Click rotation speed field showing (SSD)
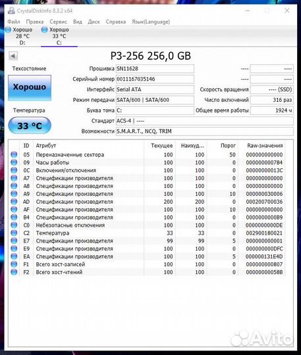301x355 pixels. click(x=271, y=89)
